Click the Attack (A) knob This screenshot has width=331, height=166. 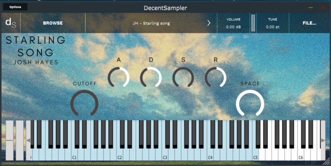[119, 78]
